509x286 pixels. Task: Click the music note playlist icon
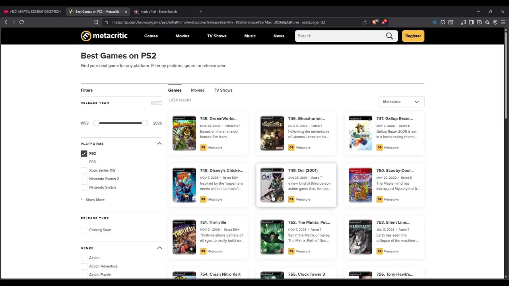tap(463, 22)
